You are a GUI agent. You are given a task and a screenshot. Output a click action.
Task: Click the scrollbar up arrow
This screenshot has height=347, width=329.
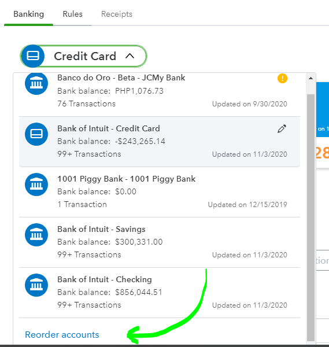tap(310, 78)
